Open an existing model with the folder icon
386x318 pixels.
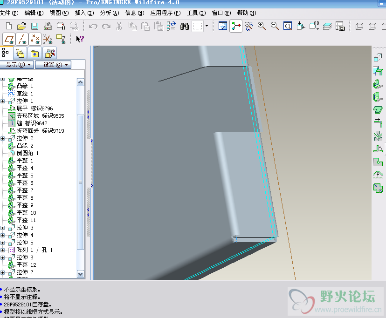coord(21,26)
